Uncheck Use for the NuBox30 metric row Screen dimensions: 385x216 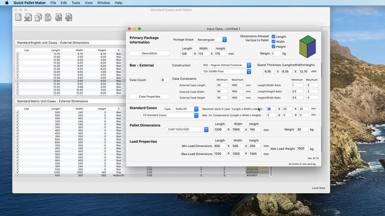17,175
